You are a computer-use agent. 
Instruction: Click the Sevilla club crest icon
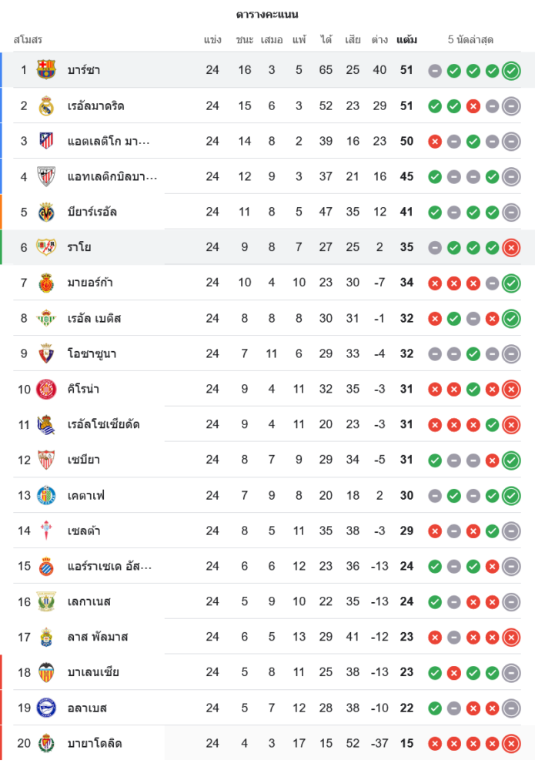46,460
